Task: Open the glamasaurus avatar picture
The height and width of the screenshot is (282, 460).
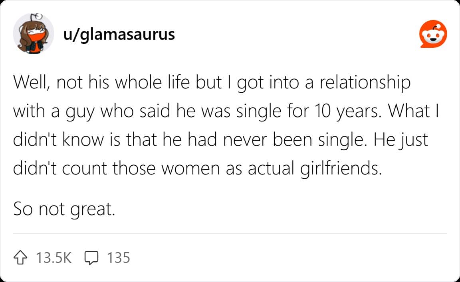Action: pyautogui.click(x=34, y=35)
